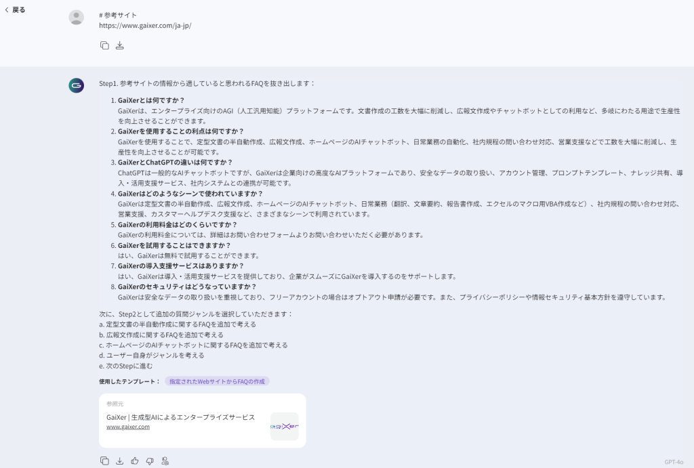694x468 pixels.
Task: Click the user avatar icon
Action: click(x=77, y=18)
